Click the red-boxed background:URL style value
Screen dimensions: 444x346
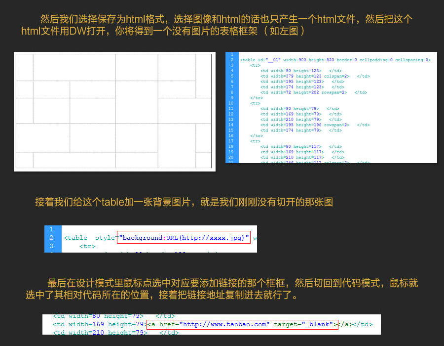[x=184, y=238]
